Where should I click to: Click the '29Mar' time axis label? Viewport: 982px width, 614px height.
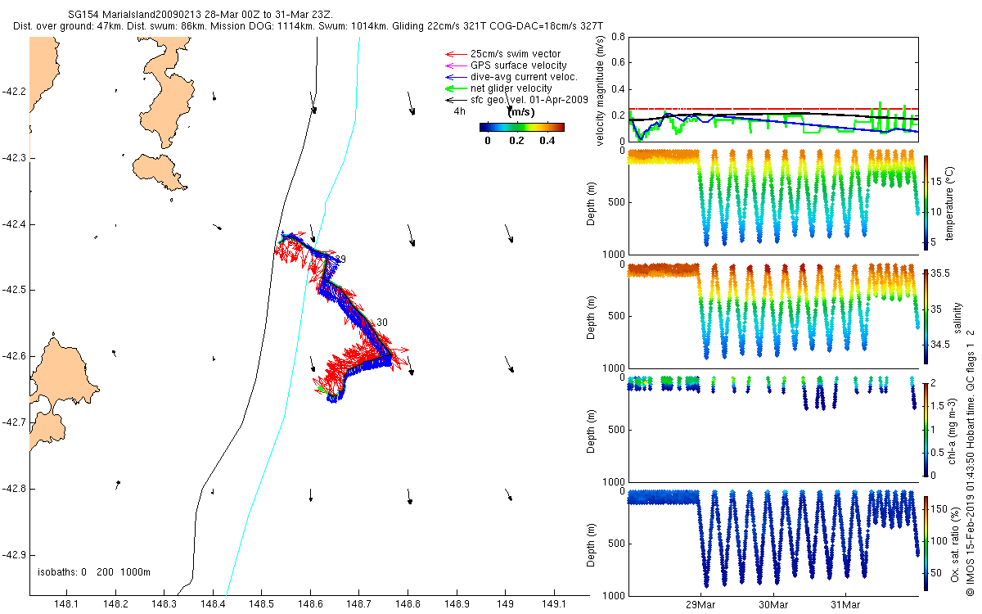coord(701,605)
